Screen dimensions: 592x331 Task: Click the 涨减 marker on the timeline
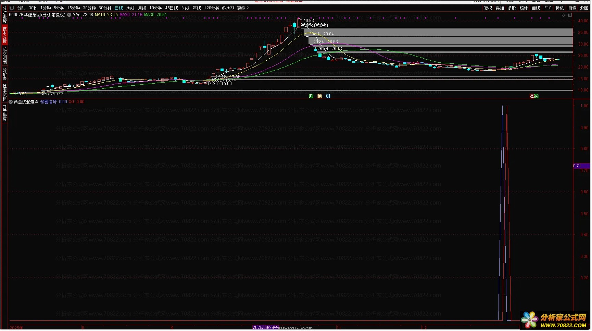point(534,96)
